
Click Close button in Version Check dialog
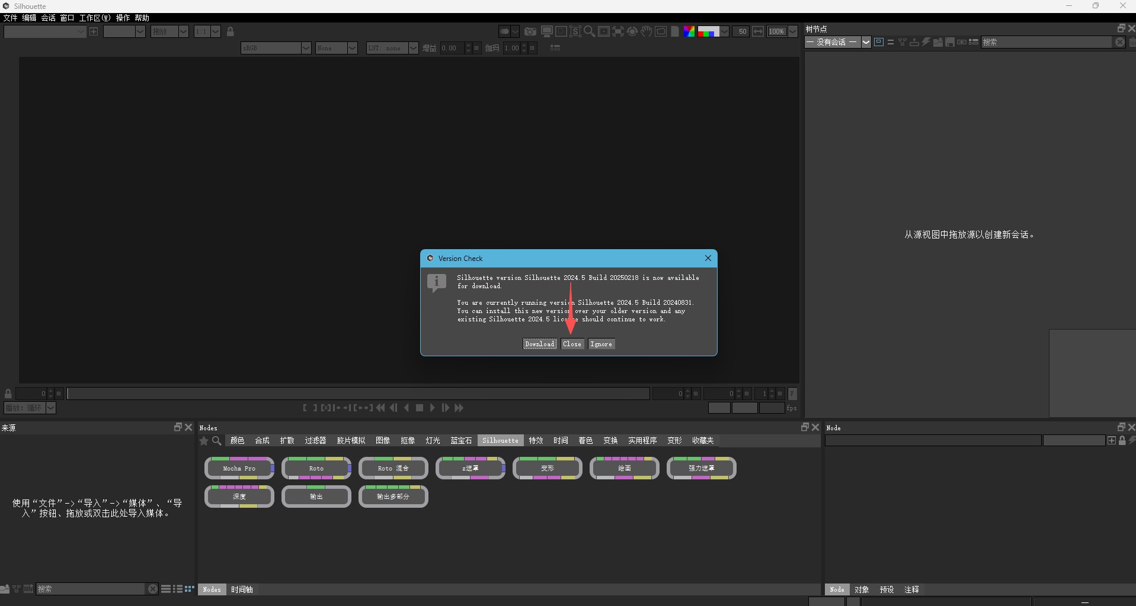tap(572, 344)
